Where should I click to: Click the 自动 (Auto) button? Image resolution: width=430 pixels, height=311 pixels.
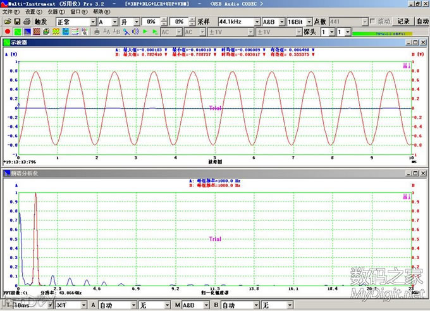422,21
